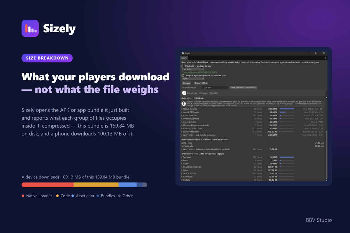The image size is (350, 233).
Task: Click the yellow Code segment of the stacked bar
Action: [96, 185]
